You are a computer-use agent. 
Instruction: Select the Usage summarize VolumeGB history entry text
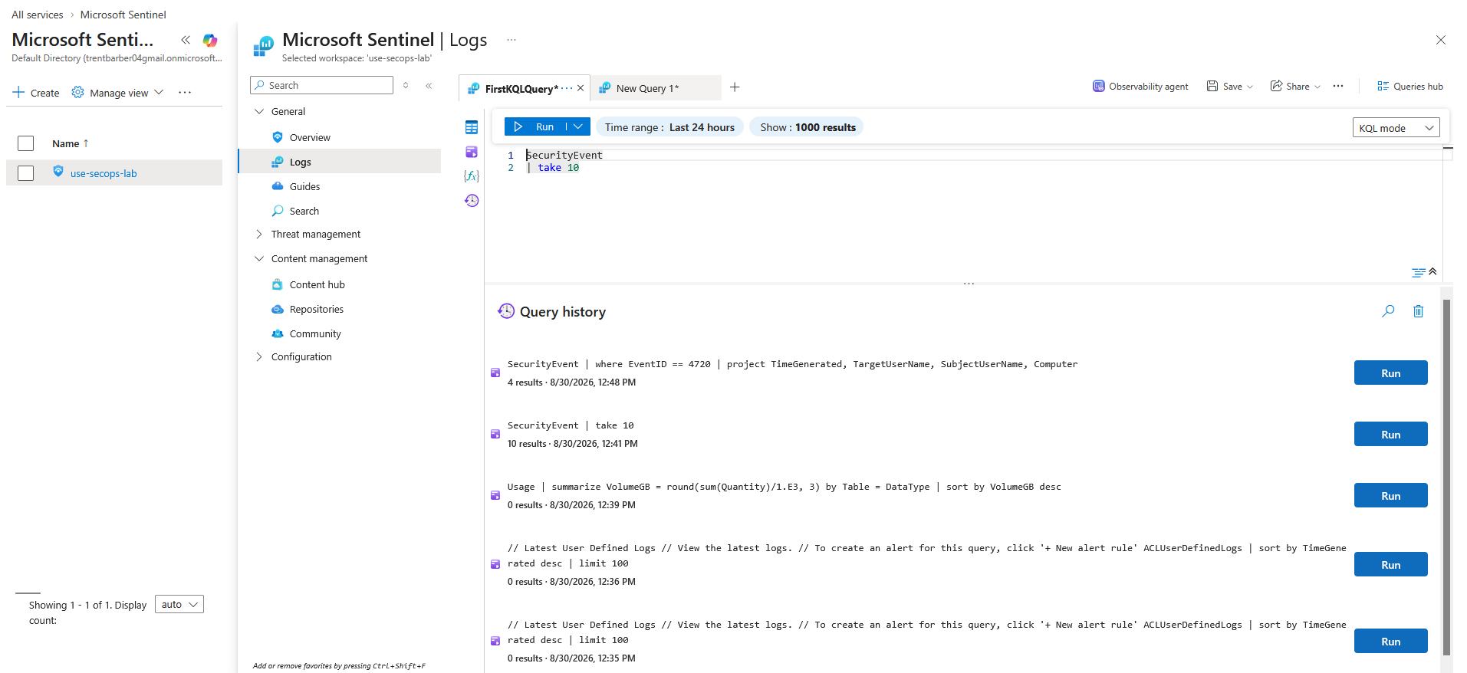coord(784,487)
